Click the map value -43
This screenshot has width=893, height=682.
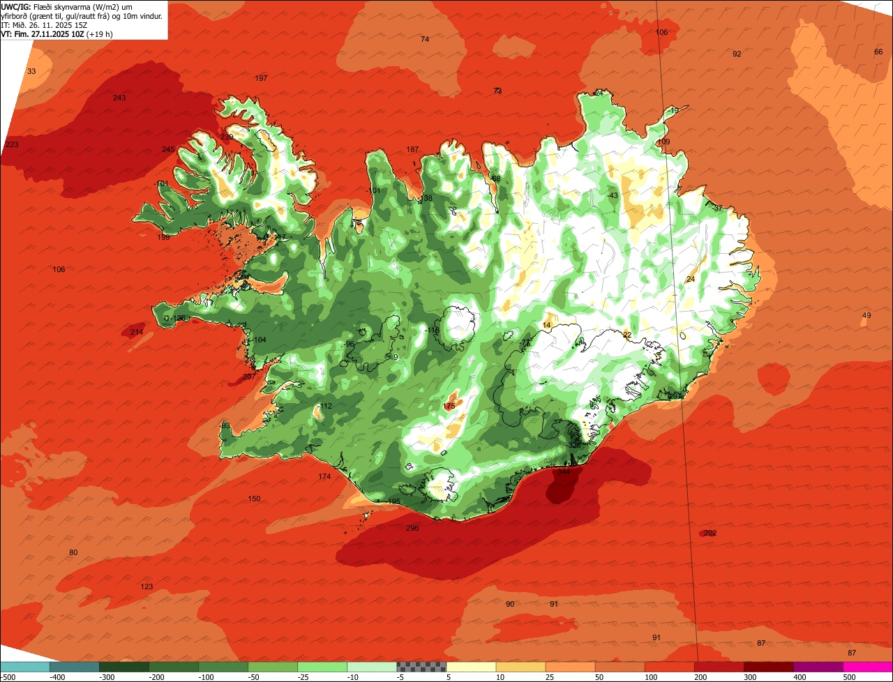(x=613, y=195)
